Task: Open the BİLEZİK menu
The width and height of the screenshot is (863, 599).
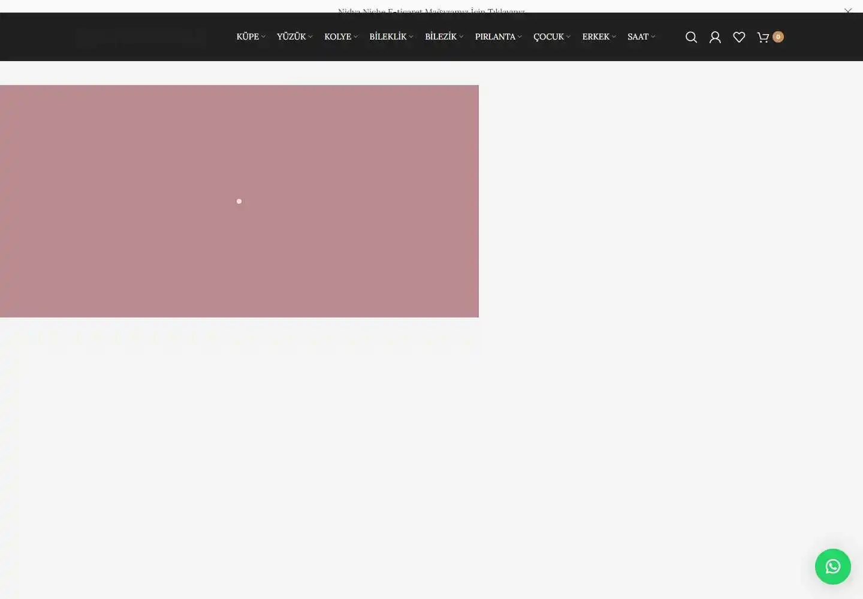Action: click(x=440, y=37)
